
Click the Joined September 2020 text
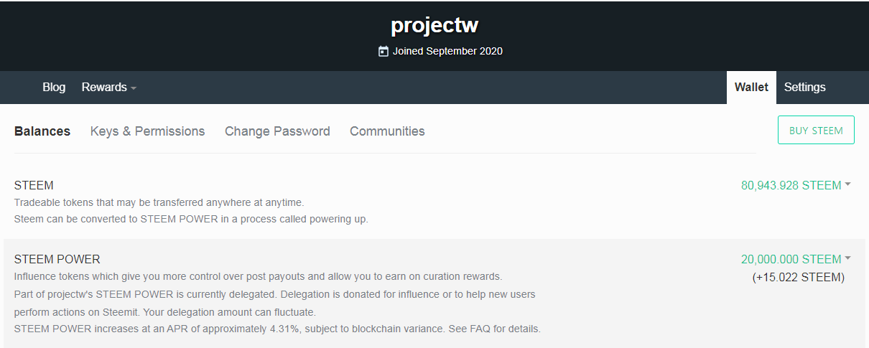[447, 52]
